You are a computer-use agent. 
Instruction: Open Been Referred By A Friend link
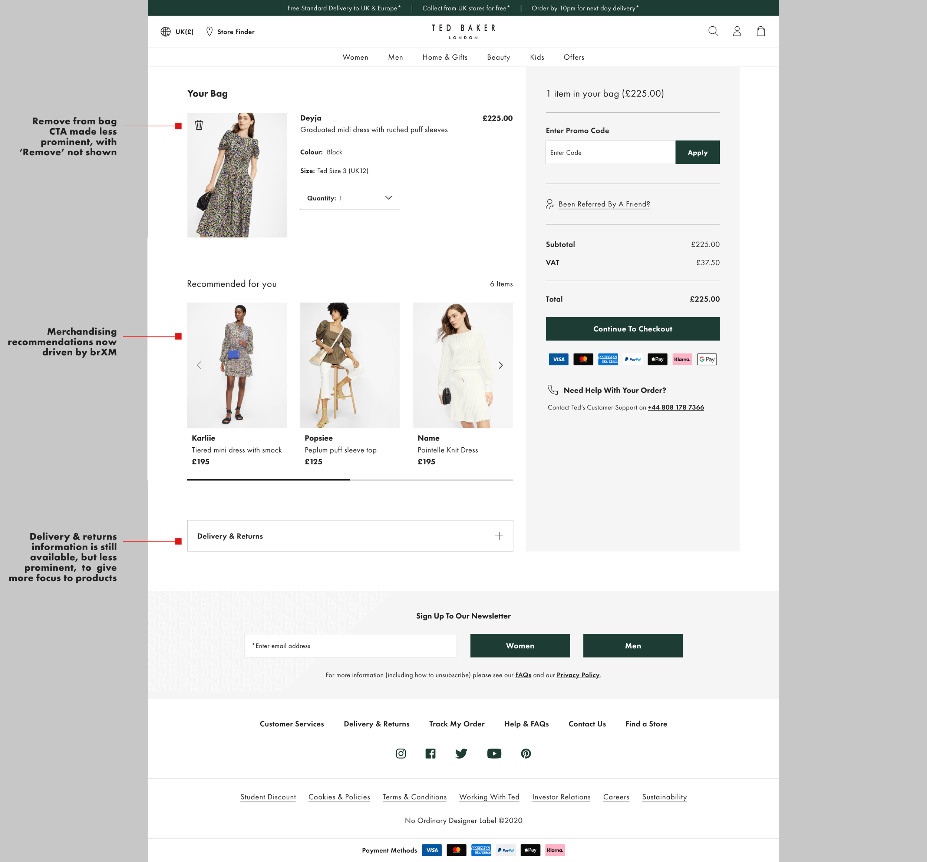(604, 204)
